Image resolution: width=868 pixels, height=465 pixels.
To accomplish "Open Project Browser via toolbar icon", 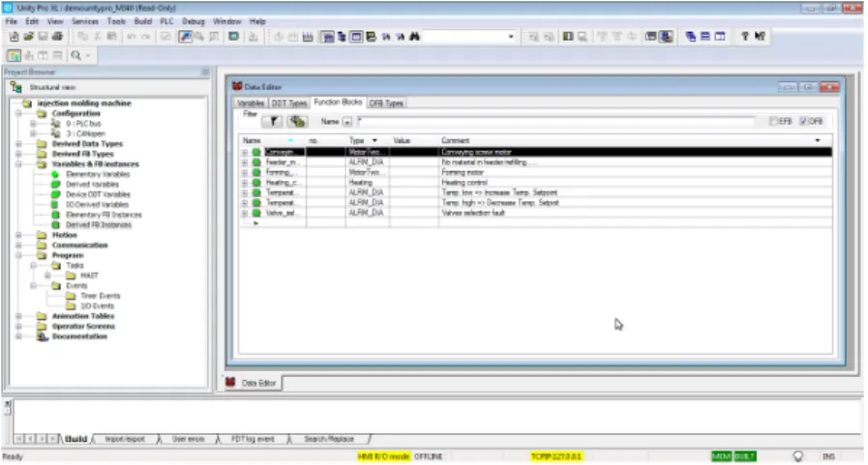I will (x=327, y=37).
